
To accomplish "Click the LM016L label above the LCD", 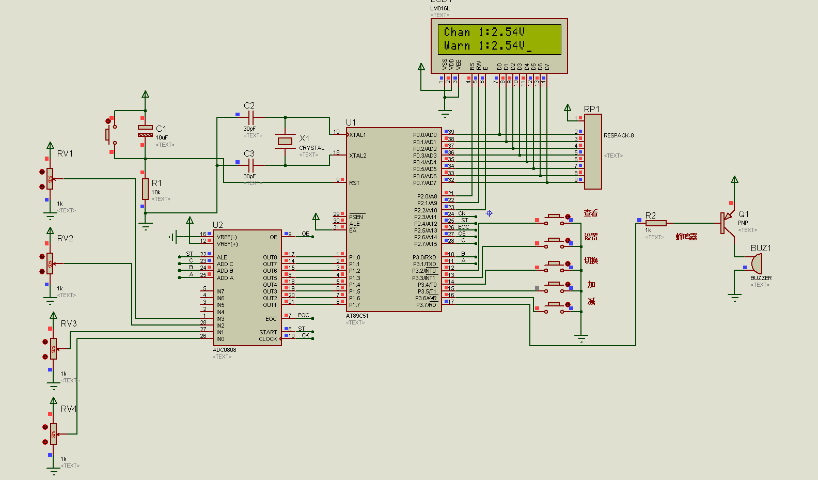I will click(440, 8).
